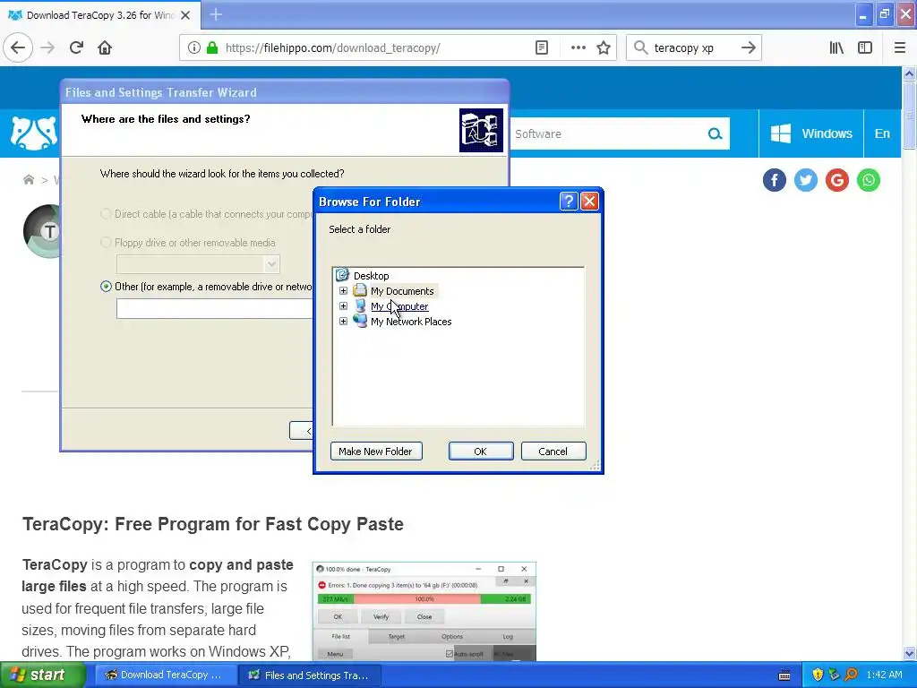Click the TeraCopy screenshot thumbnail
The height and width of the screenshot is (688, 917).
pyautogui.click(x=424, y=611)
